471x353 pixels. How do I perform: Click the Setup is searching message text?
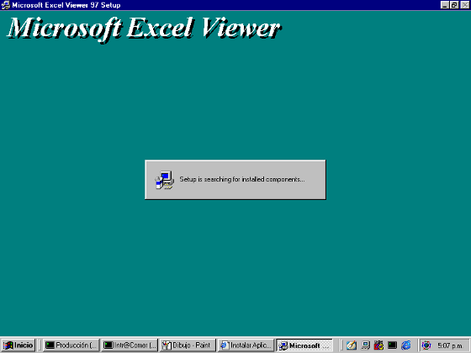(242, 179)
